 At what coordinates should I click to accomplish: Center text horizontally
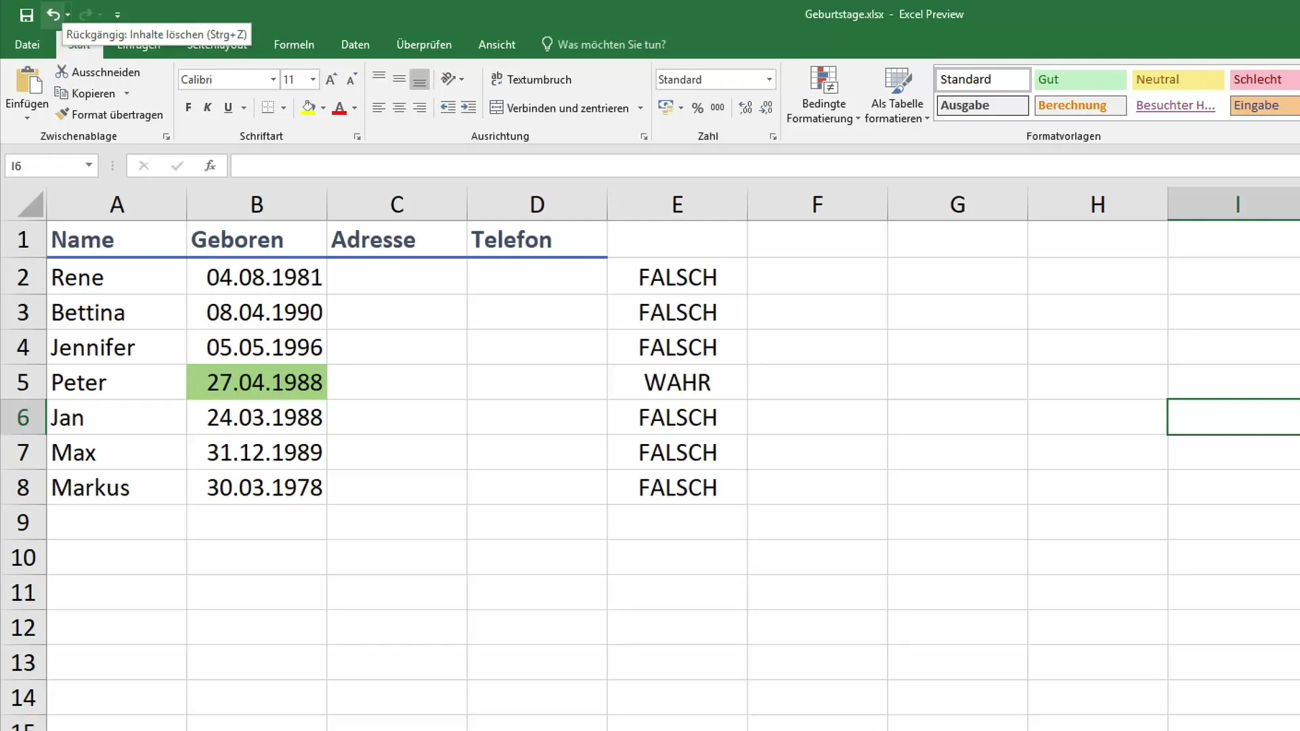click(399, 108)
